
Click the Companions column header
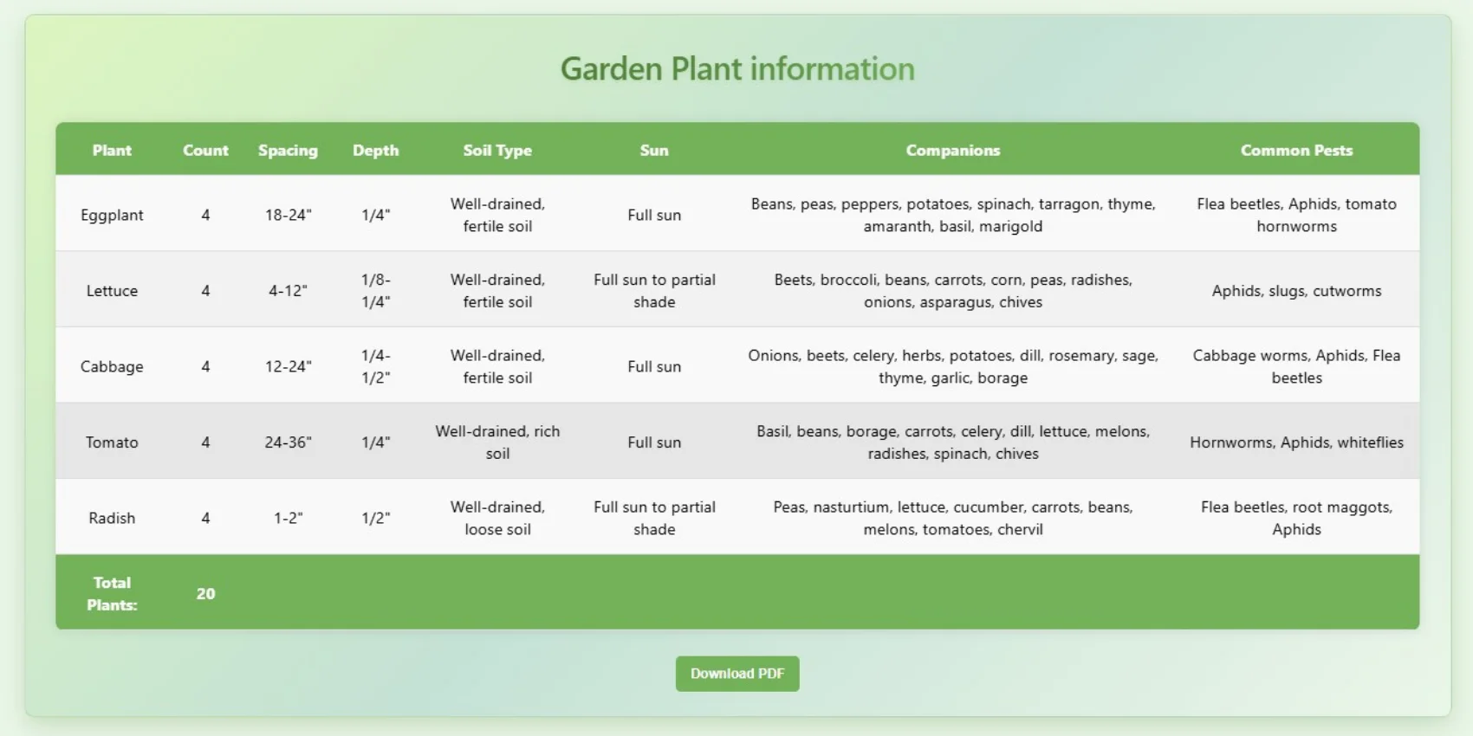(953, 150)
